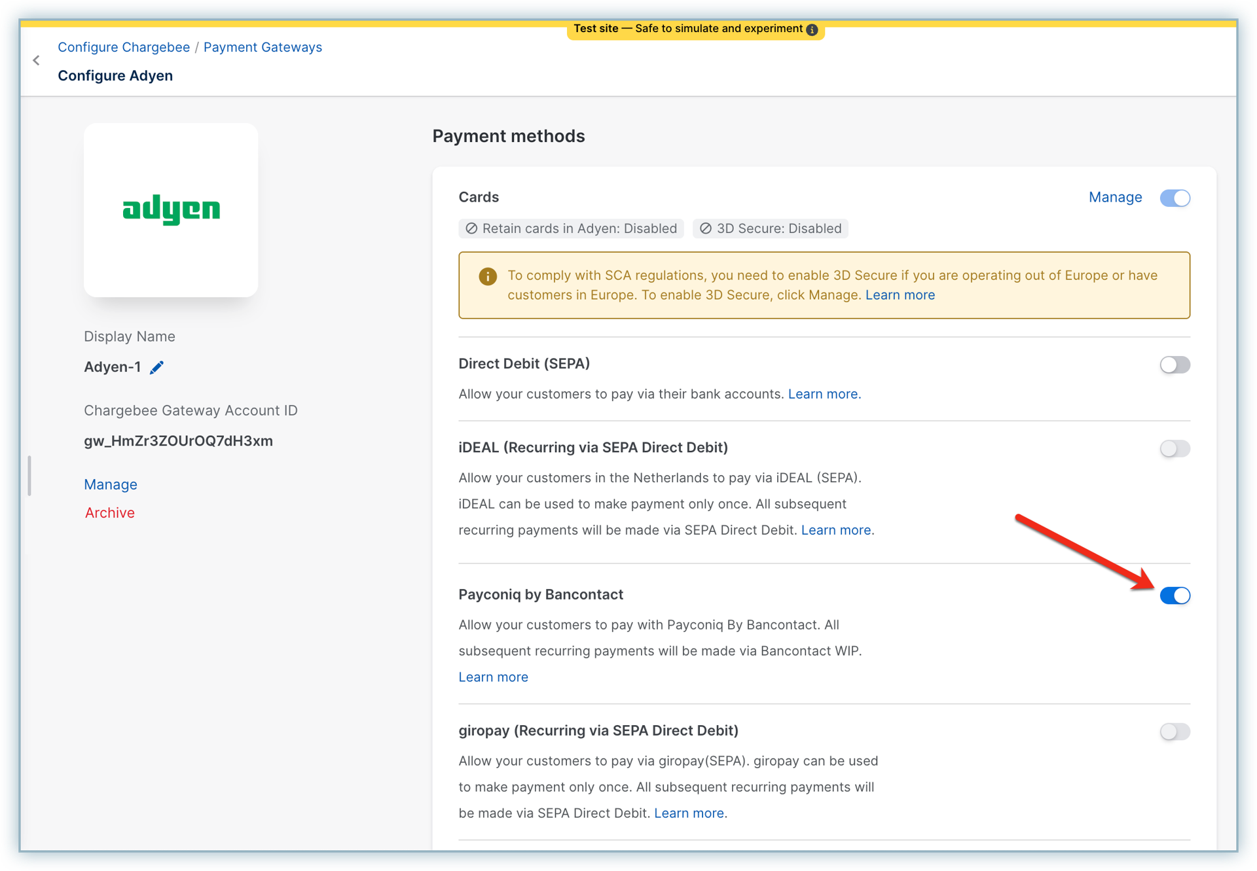1257x871 pixels.
Task: Open Payconiq Learn more link
Action: [493, 677]
